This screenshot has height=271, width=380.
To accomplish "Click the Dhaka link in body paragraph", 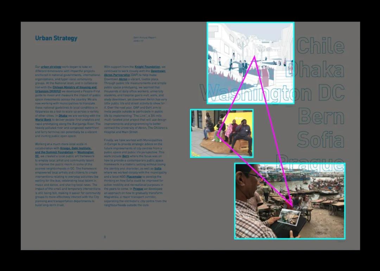I will click(63, 116).
